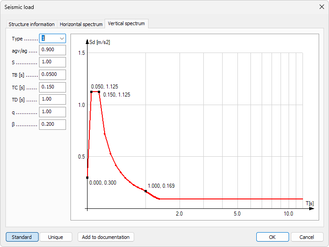Click the 10.0 period axis tick label
Viewport: 329px width, 247px height.
[x=289, y=214]
